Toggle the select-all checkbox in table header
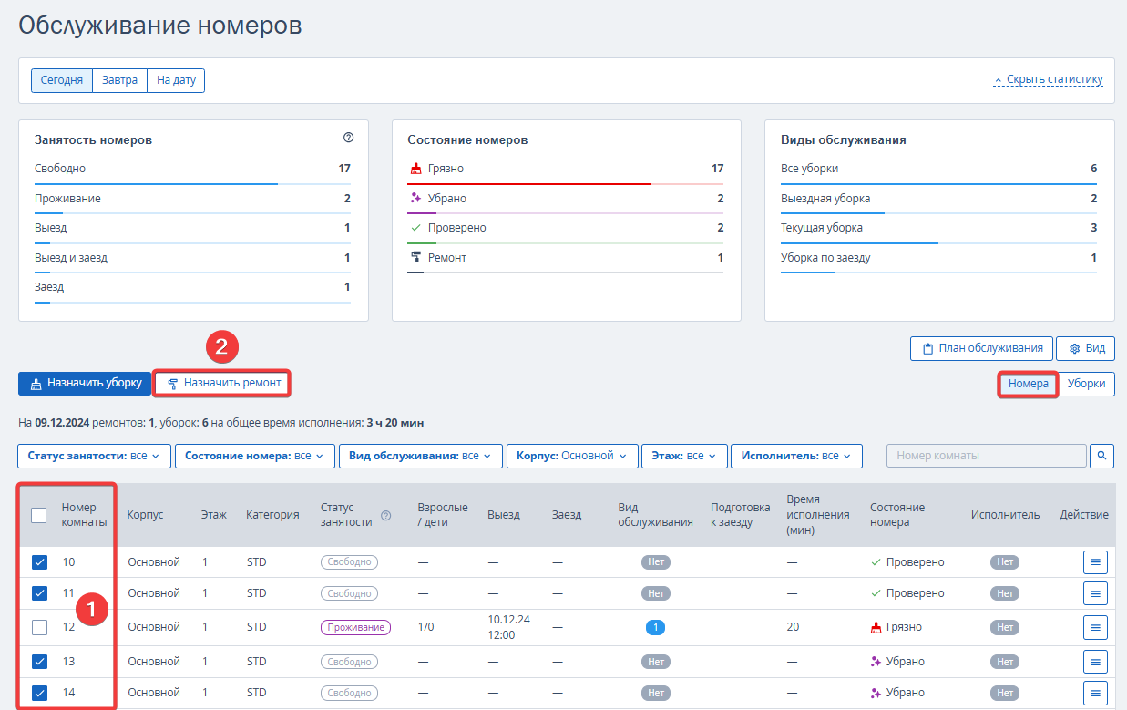 (x=39, y=515)
